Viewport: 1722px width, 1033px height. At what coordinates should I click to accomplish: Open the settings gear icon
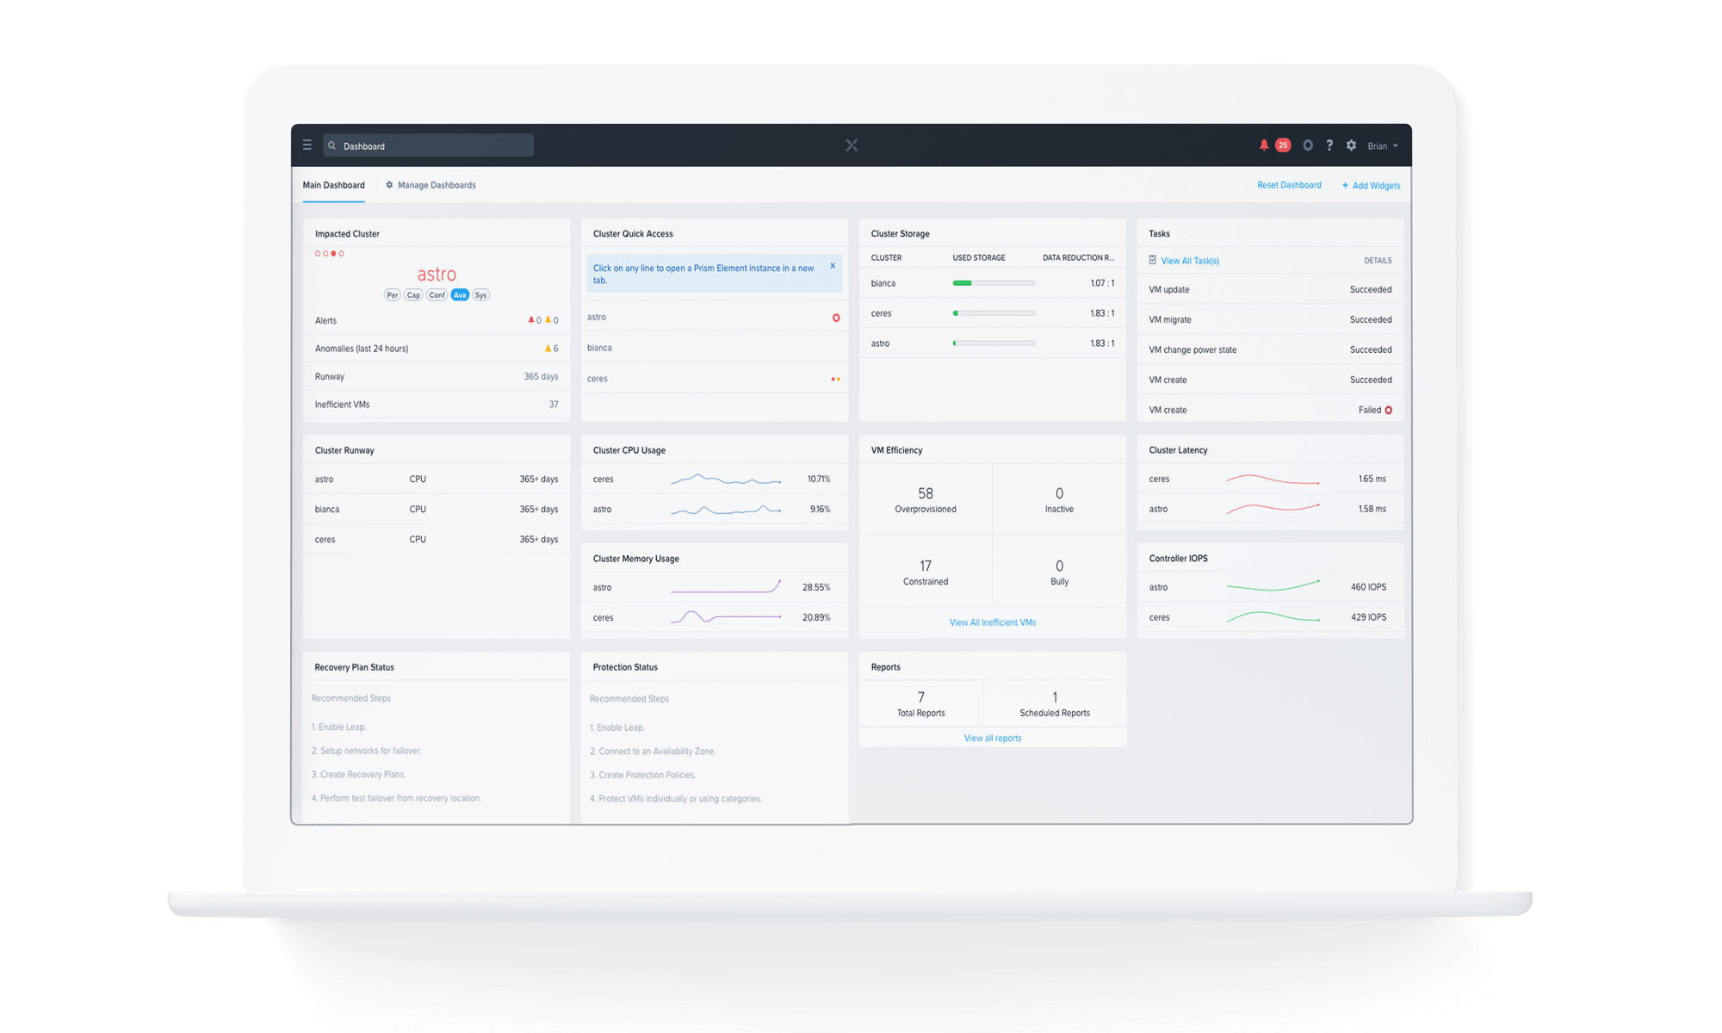tap(1351, 145)
